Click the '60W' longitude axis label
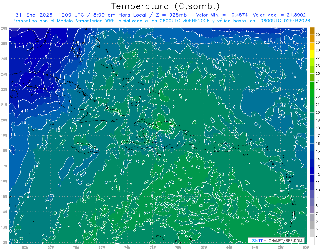The width and height of the screenshot is (325, 251). (x=306, y=247)
